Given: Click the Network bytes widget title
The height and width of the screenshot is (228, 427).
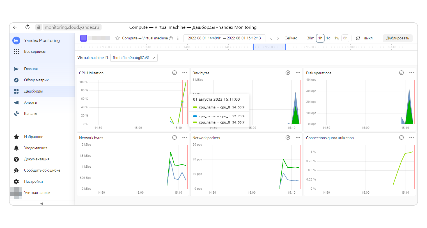Looking at the screenshot, I should point(91,138).
